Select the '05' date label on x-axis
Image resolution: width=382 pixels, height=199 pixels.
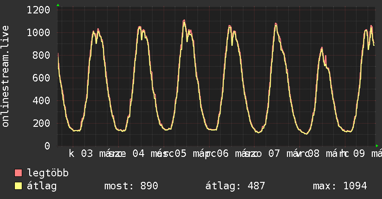tap(180, 154)
